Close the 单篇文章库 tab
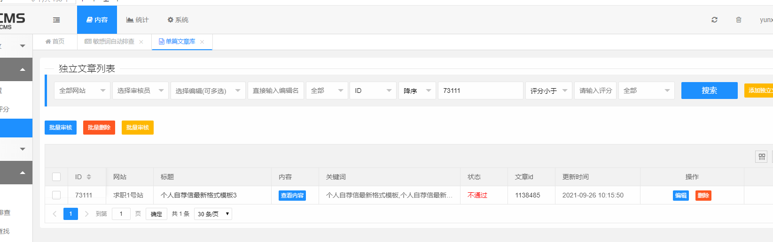773x242 pixels. pyautogui.click(x=202, y=42)
